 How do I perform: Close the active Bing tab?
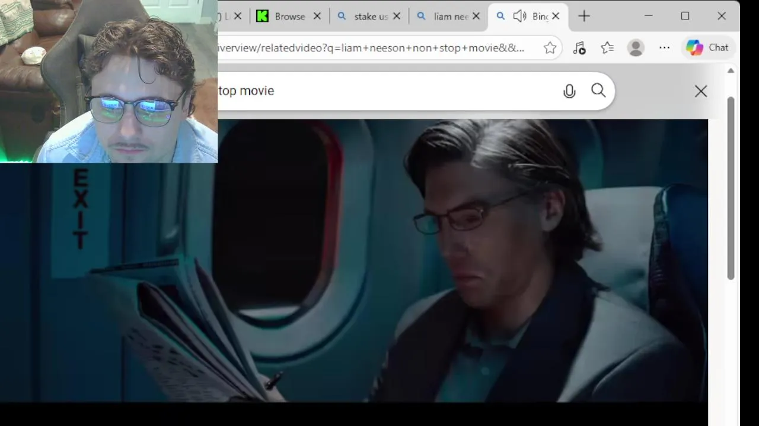coord(556,17)
